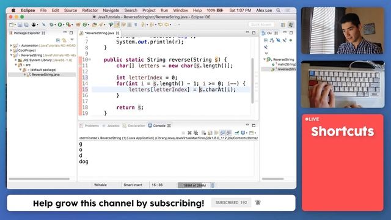391x220 pixels.
Task: Toggle Show Console on standard out change
Action: click(x=222, y=133)
